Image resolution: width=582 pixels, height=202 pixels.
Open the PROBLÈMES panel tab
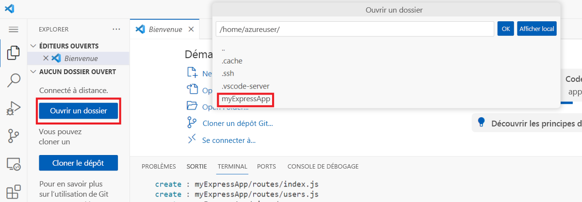click(159, 166)
